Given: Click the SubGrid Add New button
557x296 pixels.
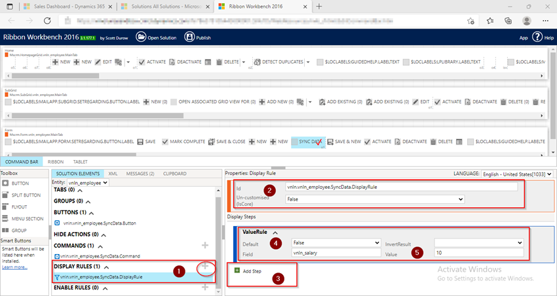Looking at the screenshot, I should click(276, 102).
